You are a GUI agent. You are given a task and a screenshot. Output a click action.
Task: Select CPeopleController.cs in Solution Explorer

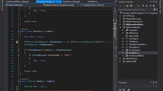[138, 44]
